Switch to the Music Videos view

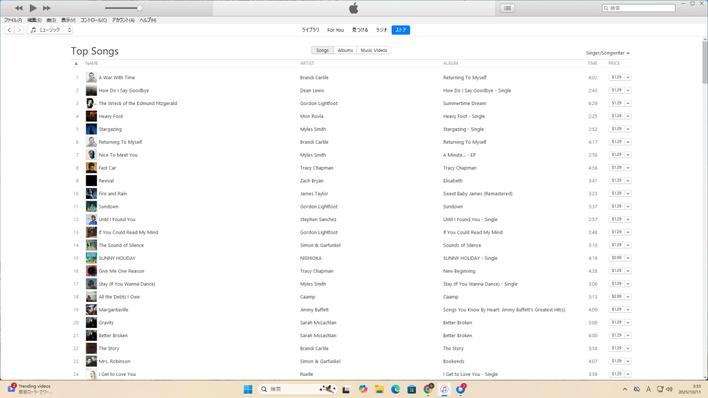[374, 50]
